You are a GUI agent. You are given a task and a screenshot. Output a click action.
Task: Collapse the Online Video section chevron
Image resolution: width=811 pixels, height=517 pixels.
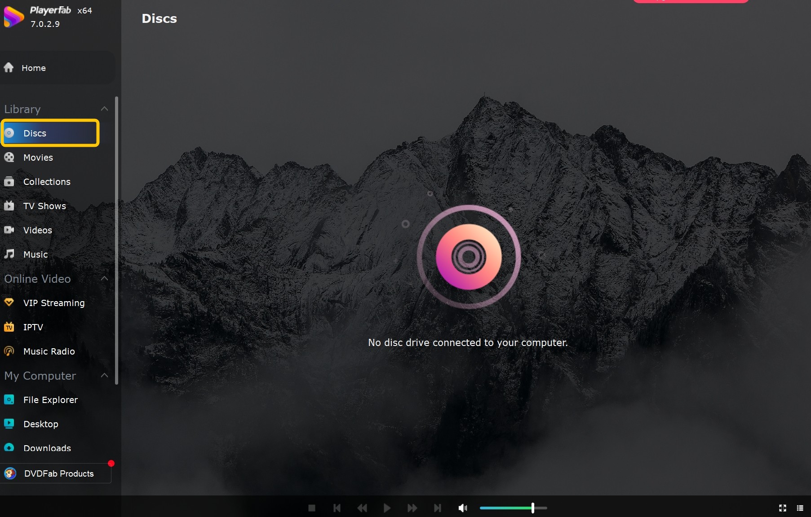coord(104,279)
